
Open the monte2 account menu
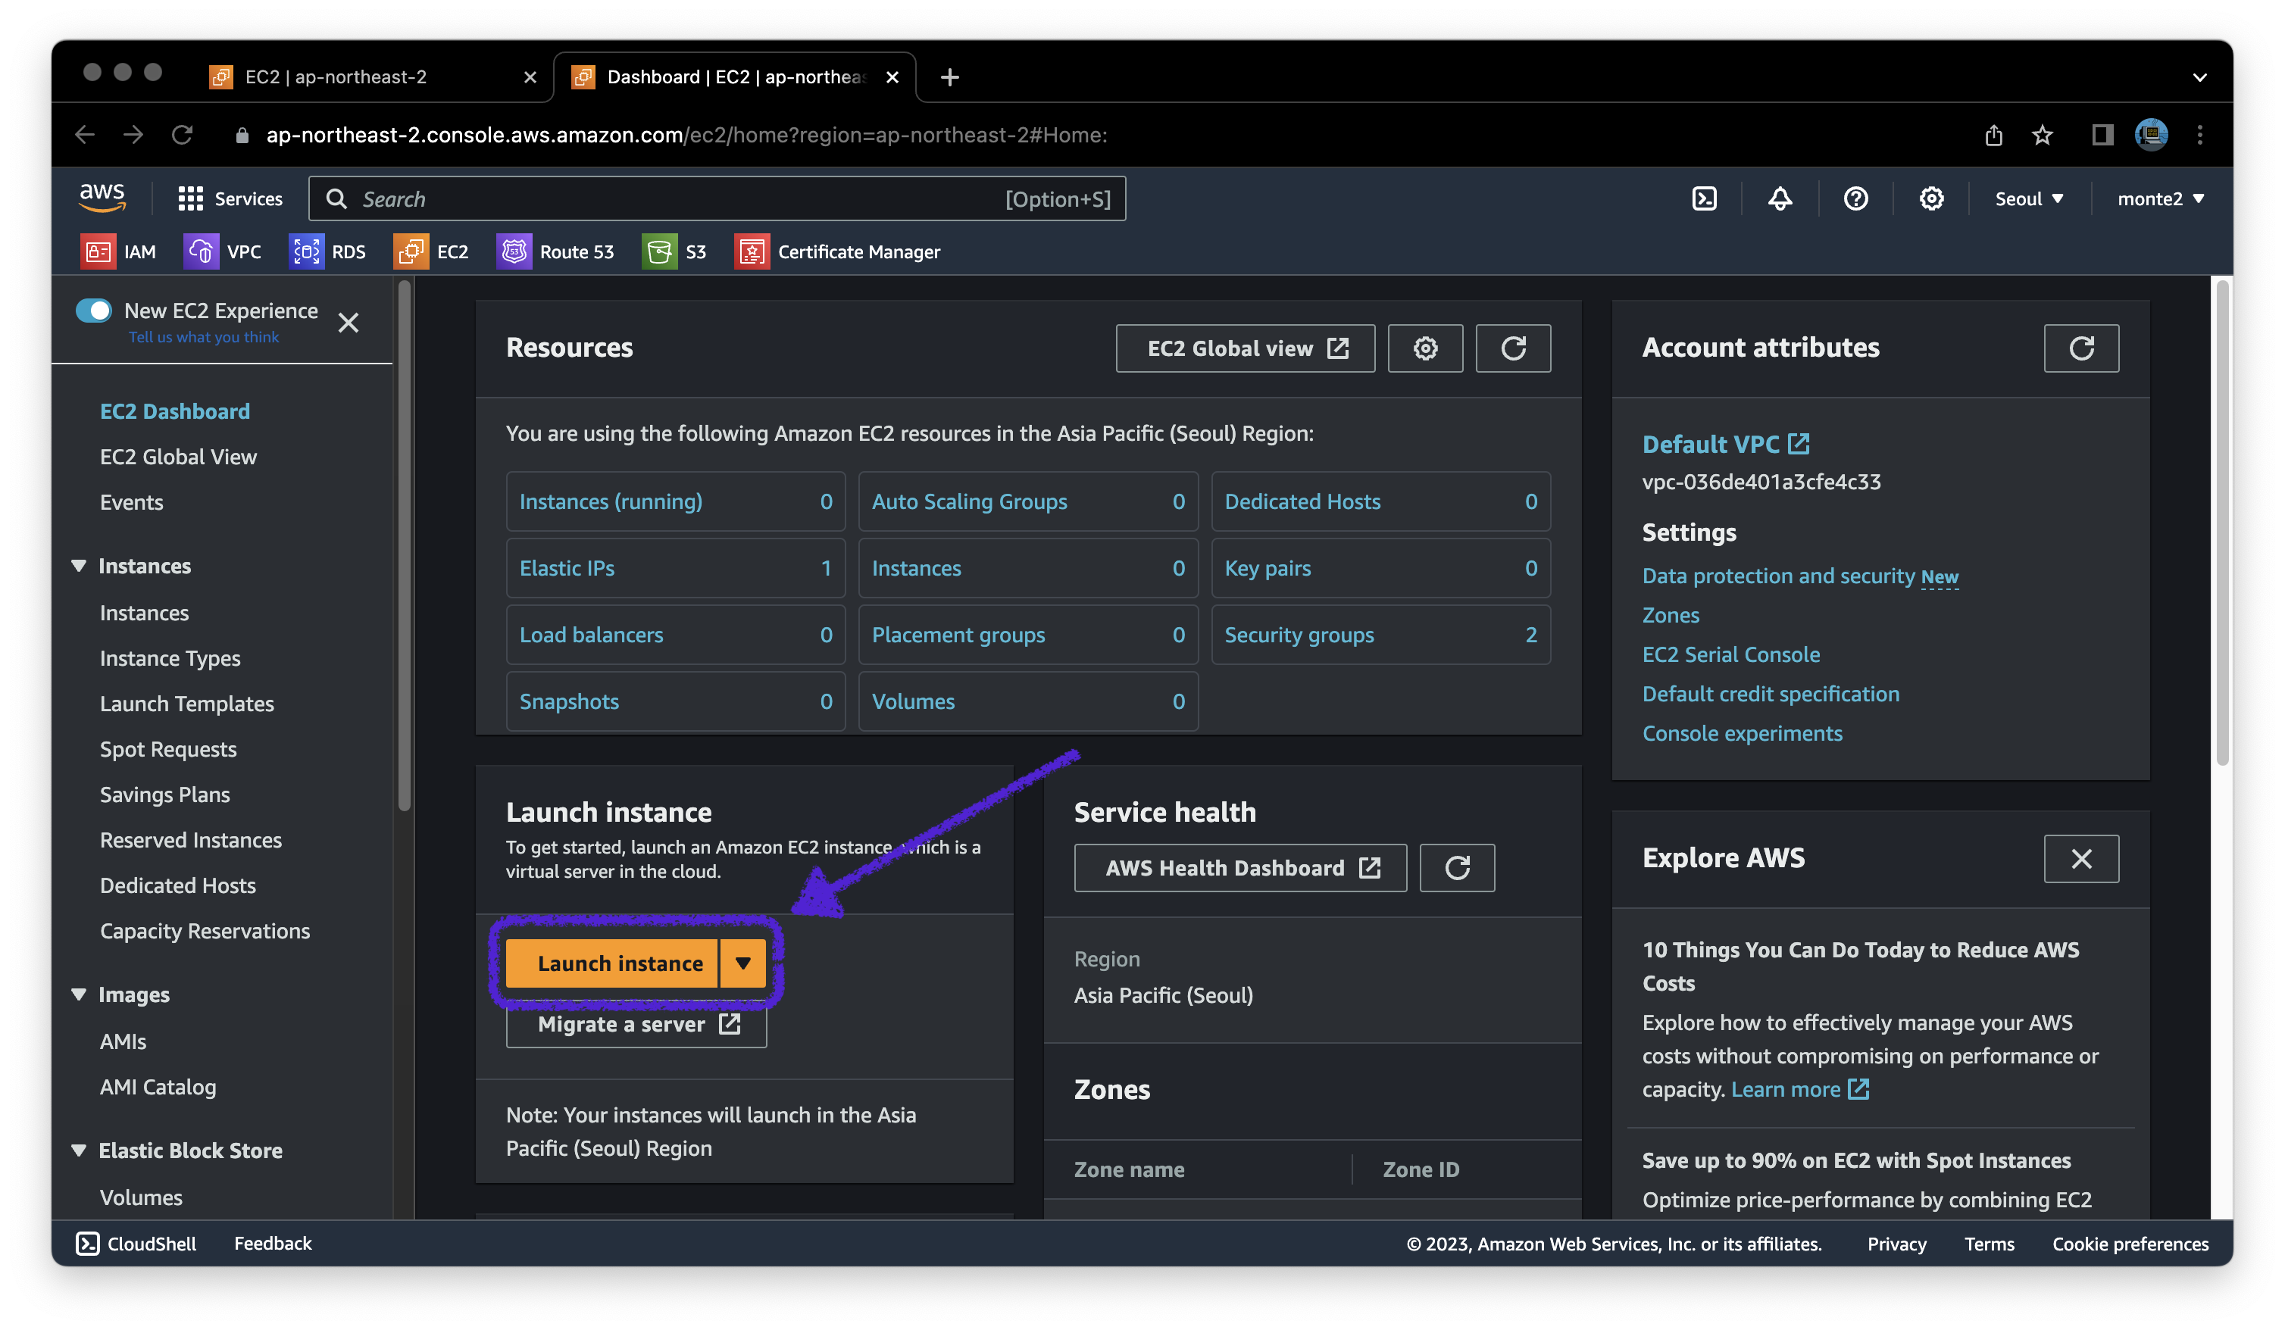pos(2159,198)
